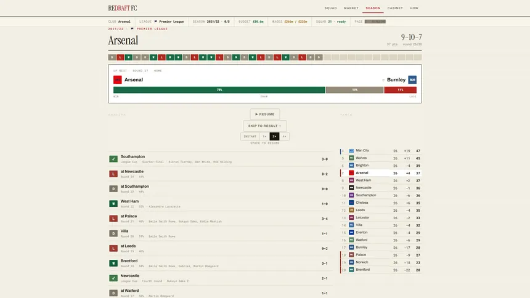
Task: Click the first form strip square
Action: coord(112,57)
